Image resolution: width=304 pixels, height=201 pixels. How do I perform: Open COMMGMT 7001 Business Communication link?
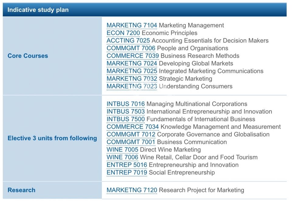tap(131, 142)
